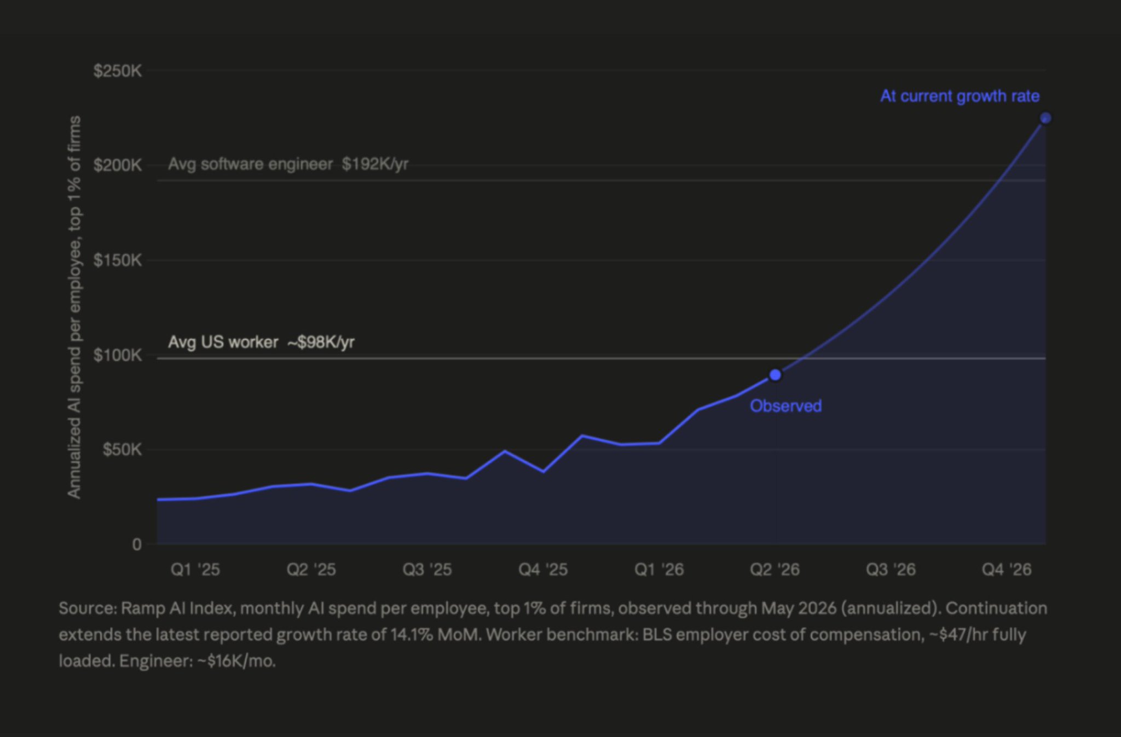This screenshot has width=1121, height=737.
Task: Click the Observed data point marker
Action: pyautogui.click(x=775, y=375)
